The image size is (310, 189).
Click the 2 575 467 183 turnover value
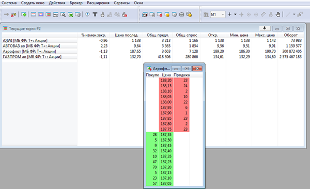290,57
